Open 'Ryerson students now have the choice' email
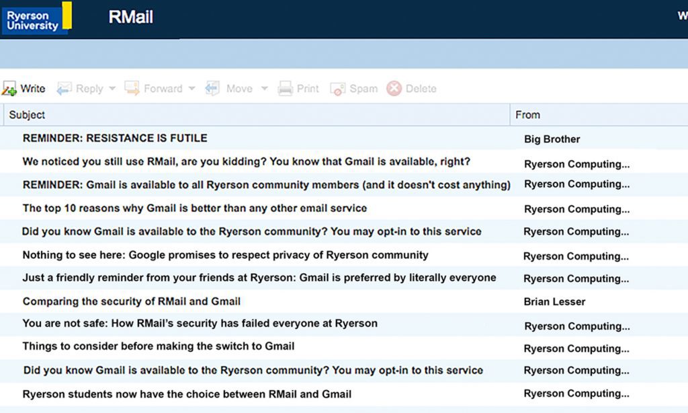Viewport: 688px width, 413px height. pyautogui.click(x=187, y=394)
